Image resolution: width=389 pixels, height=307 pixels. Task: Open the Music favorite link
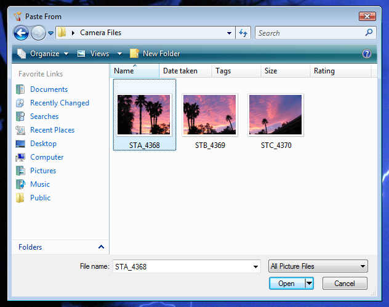40,184
